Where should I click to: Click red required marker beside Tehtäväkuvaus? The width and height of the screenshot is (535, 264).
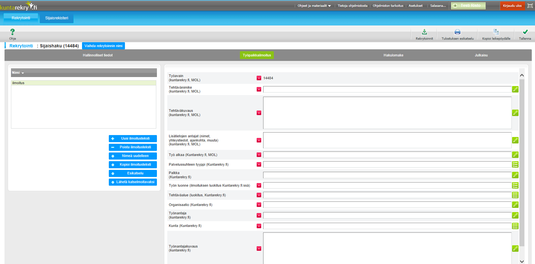pos(259,113)
